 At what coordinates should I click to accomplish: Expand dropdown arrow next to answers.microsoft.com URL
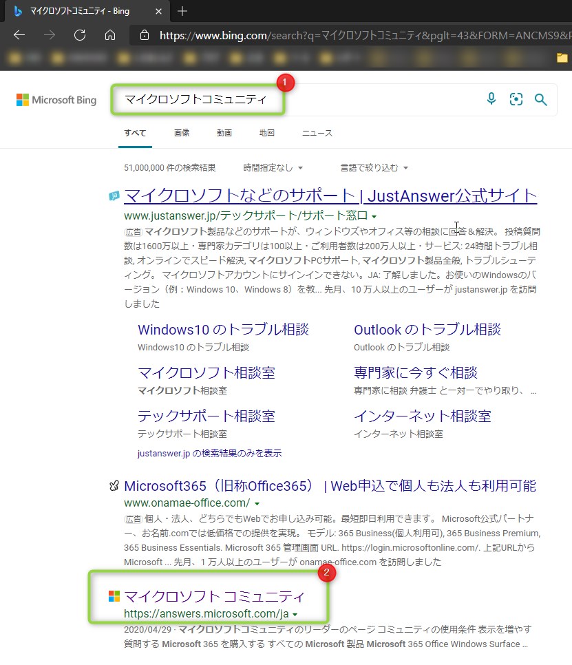point(295,615)
